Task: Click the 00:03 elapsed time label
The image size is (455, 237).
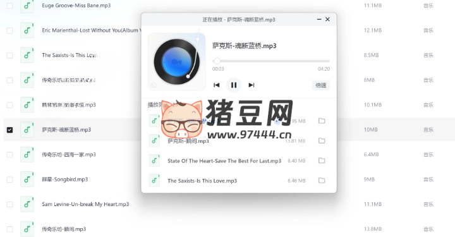Action: point(218,69)
